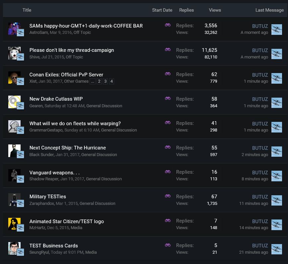
Task: Click SeungRyul's cartoon avatar
Action: 14,248
